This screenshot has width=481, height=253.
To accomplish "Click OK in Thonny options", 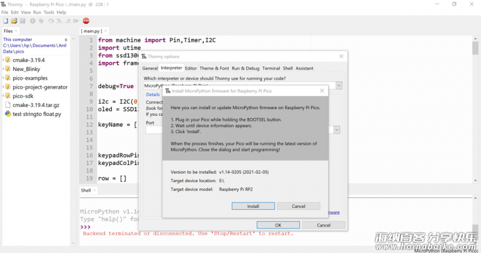I will (278, 225).
